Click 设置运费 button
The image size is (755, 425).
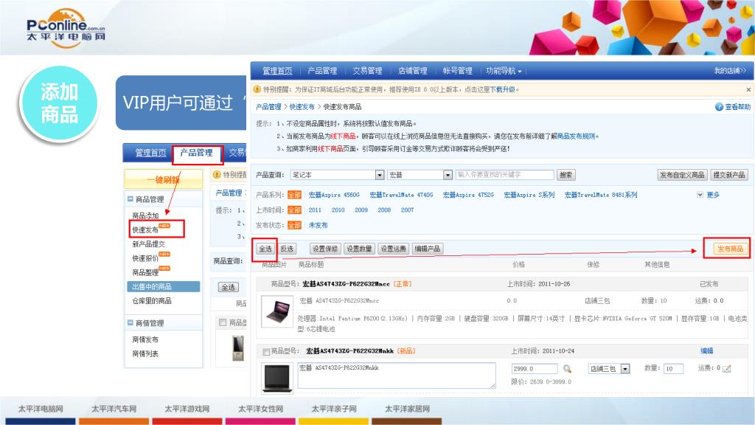pyautogui.click(x=394, y=249)
